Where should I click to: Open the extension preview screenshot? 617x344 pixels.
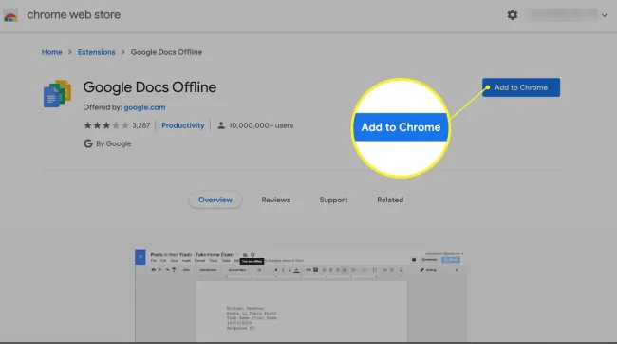301,296
